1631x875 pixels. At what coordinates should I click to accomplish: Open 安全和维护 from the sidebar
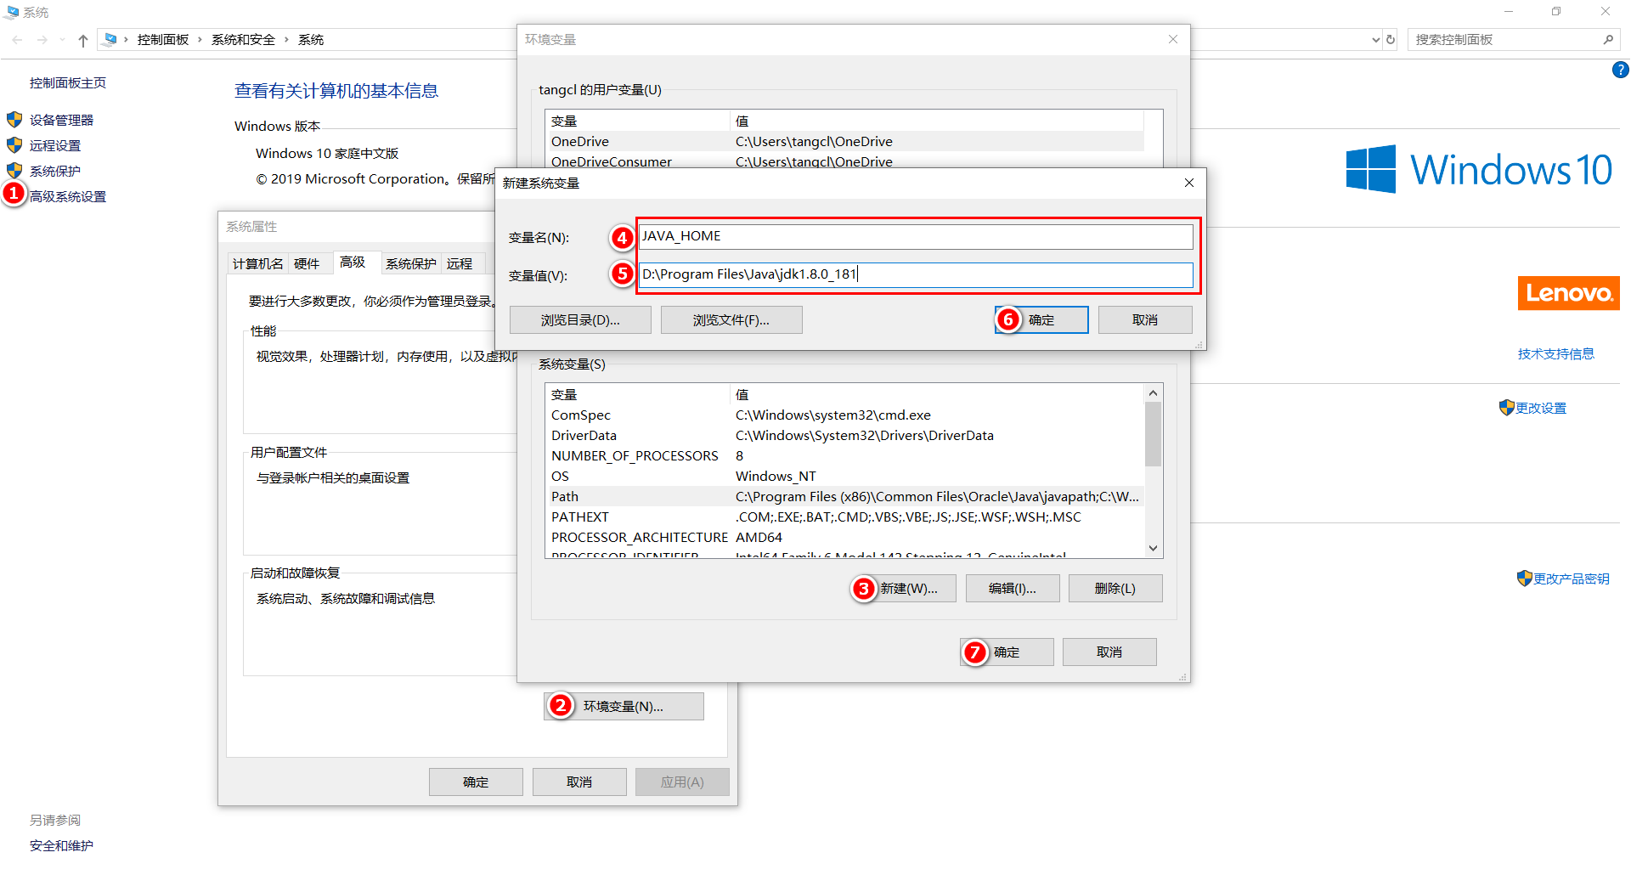(x=60, y=844)
